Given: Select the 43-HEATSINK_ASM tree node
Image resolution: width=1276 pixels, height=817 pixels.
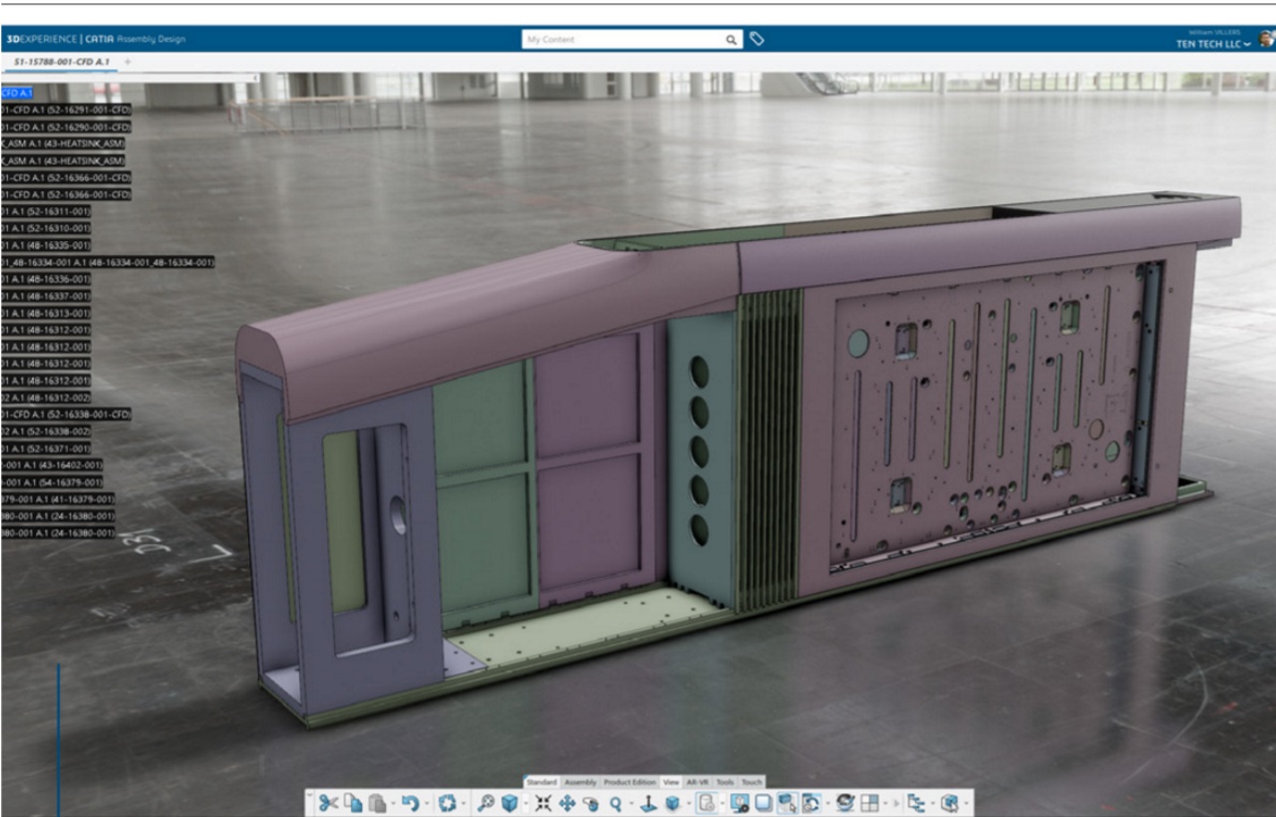Looking at the screenshot, I should click(x=63, y=143).
